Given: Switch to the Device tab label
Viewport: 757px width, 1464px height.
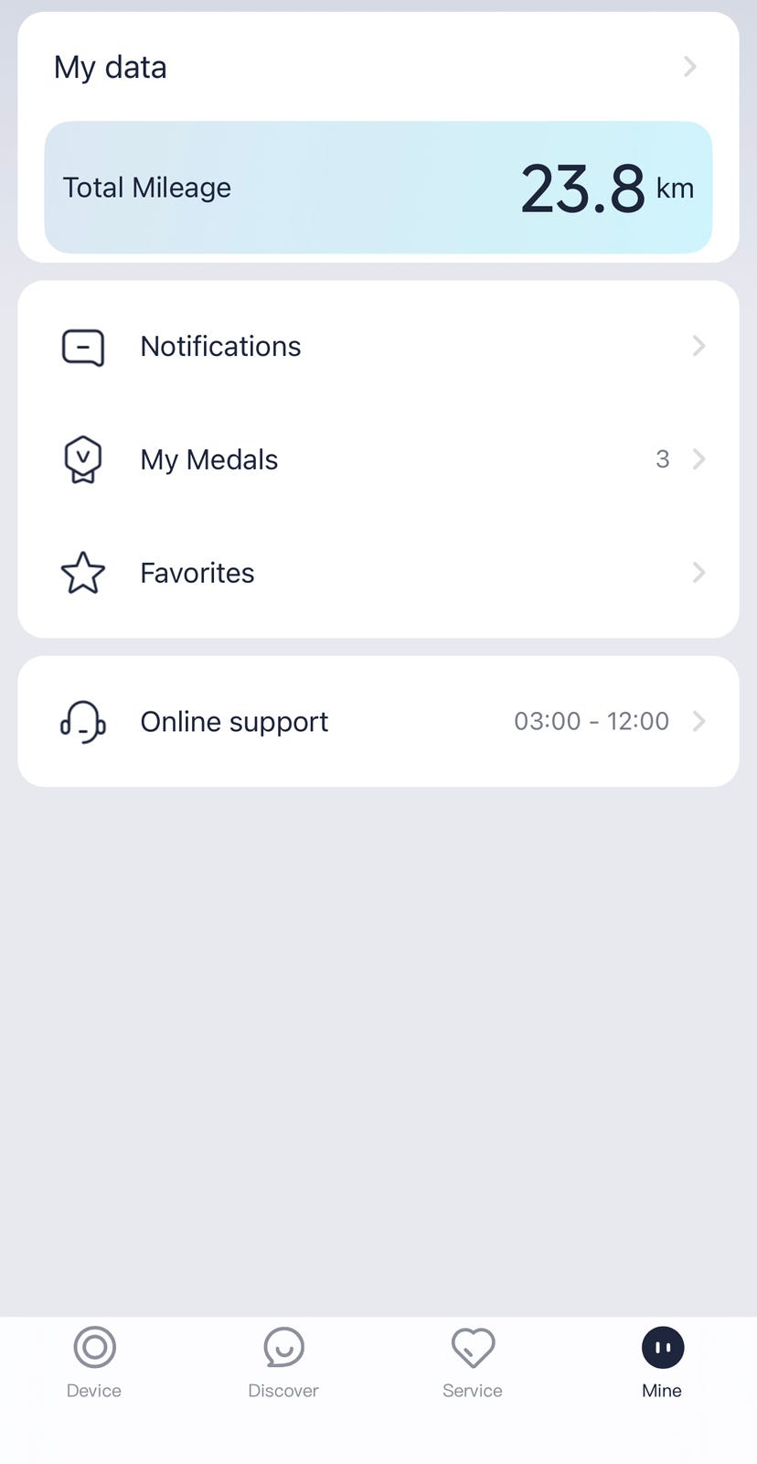Looking at the screenshot, I should [94, 1391].
